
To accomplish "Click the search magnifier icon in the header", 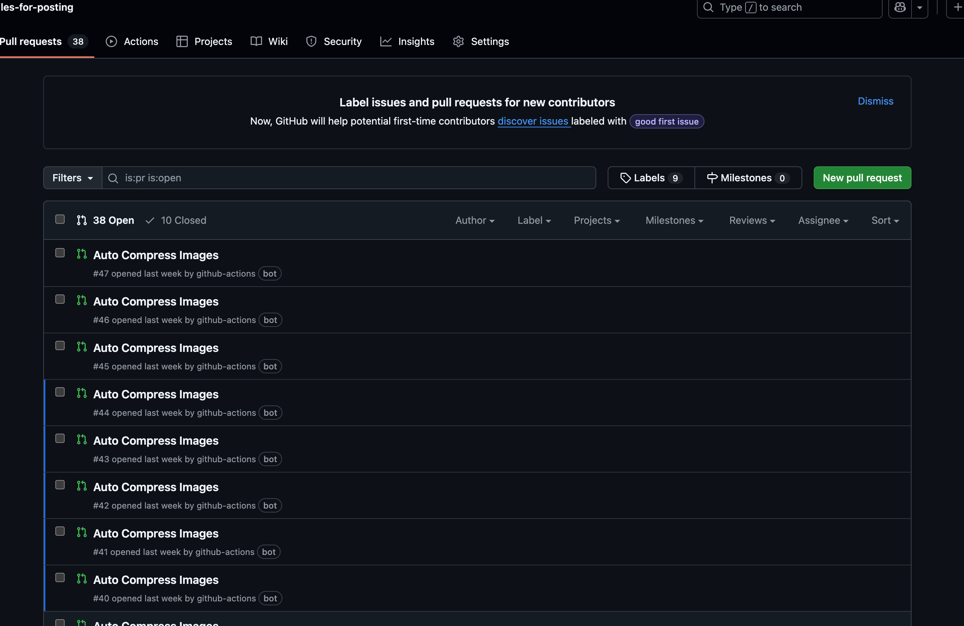I will (x=708, y=7).
